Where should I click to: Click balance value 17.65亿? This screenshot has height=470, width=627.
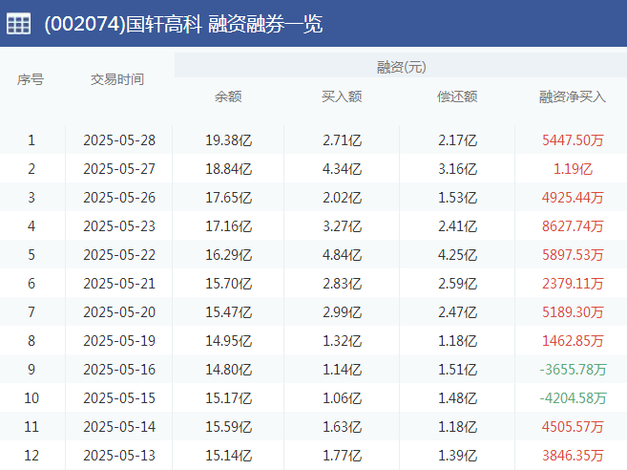[229, 198]
